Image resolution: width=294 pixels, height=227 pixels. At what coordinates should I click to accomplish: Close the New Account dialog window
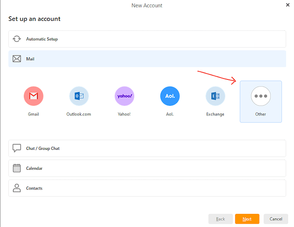coord(288,5)
